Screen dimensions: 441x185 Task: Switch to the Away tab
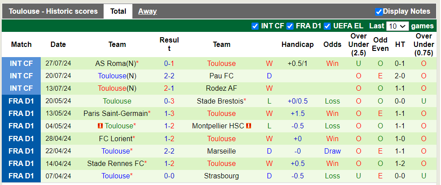[147, 12]
